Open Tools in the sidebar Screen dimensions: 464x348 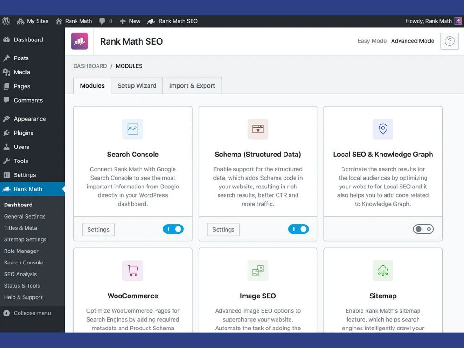[32, 161]
